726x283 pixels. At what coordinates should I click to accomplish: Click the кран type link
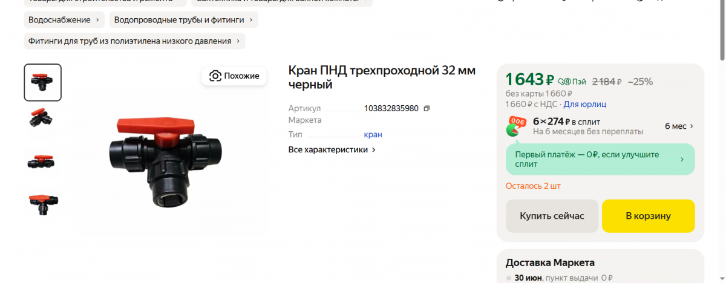pyautogui.click(x=373, y=134)
